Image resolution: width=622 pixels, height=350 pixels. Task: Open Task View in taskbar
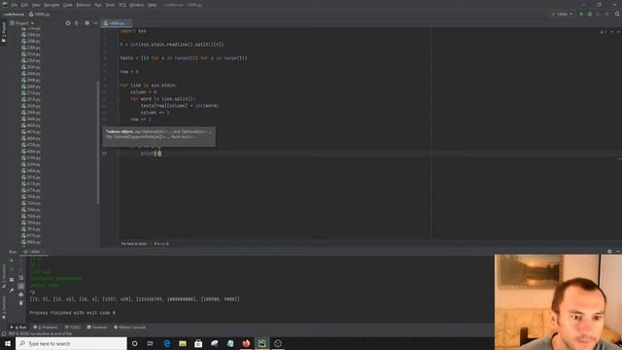[x=151, y=343]
